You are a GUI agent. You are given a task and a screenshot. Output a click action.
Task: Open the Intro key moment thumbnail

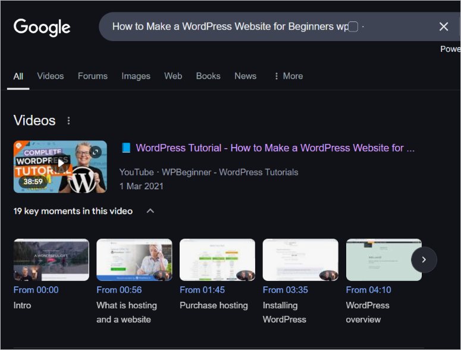51,260
